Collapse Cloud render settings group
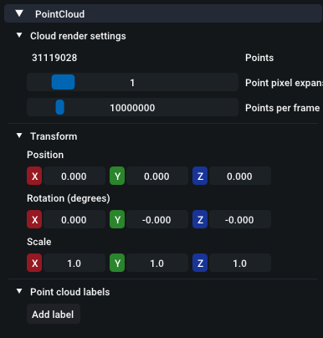Screen dimensions: 323x338 point(19,35)
